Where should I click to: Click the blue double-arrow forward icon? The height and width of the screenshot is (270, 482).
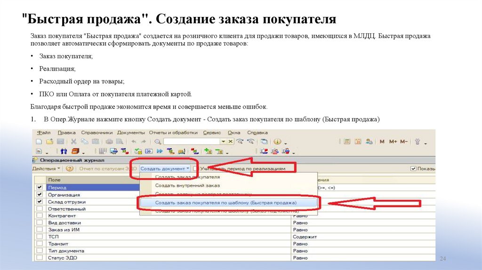pyautogui.click(x=160, y=151)
